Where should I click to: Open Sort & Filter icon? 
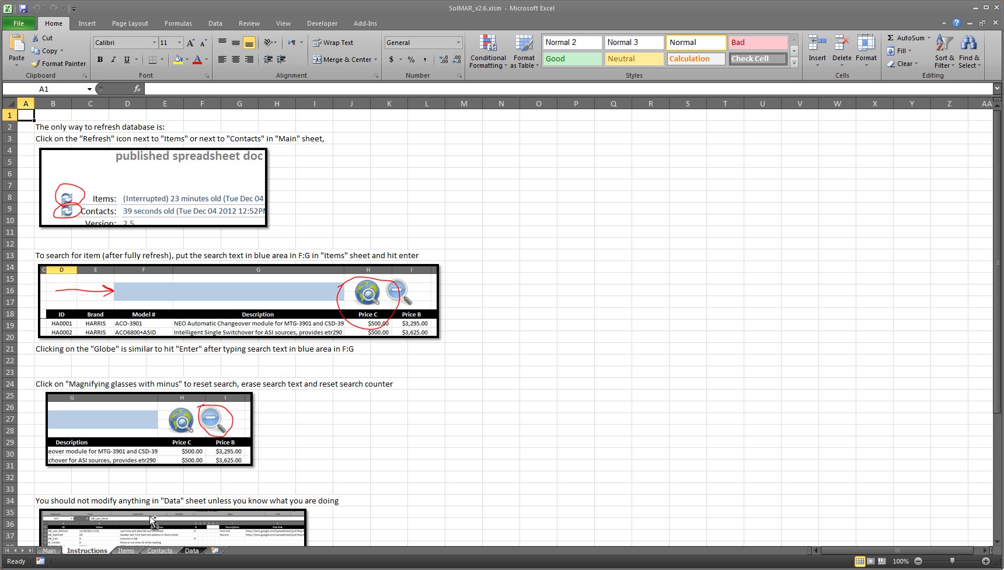(944, 43)
